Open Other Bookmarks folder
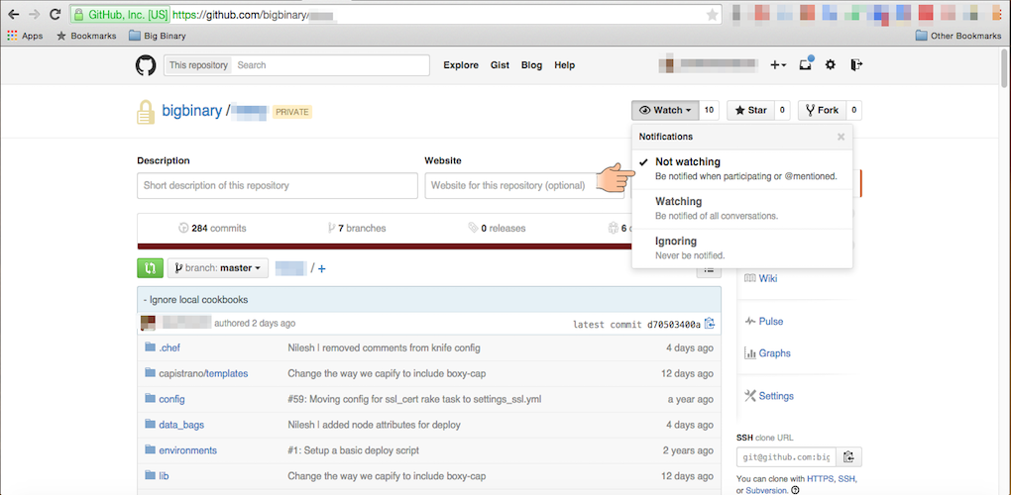The image size is (1011, 495). tap(958, 36)
